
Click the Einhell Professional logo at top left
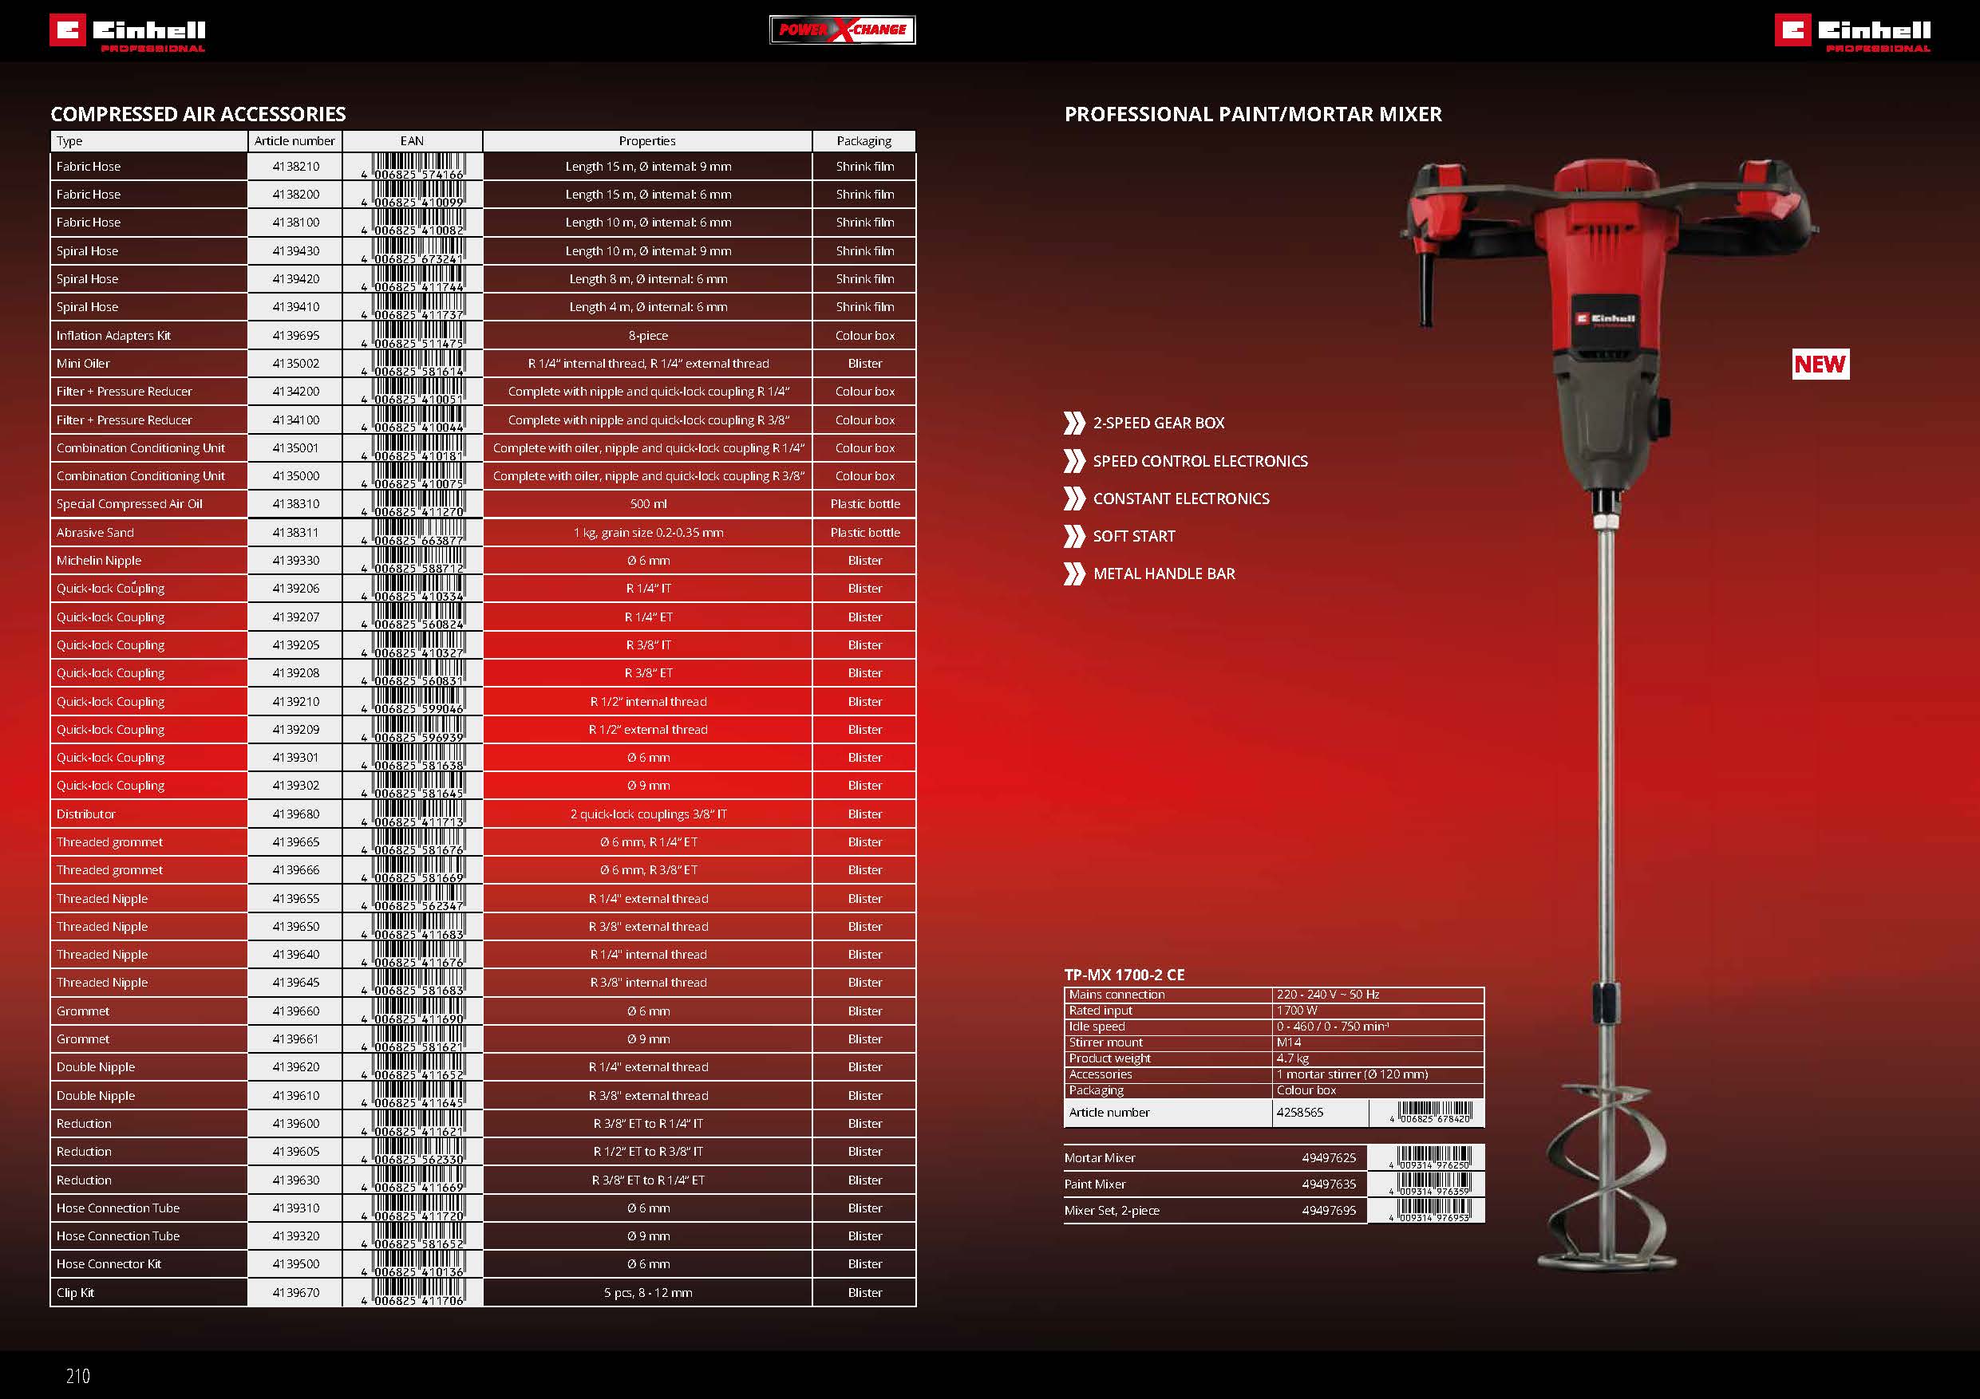coord(128,33)
